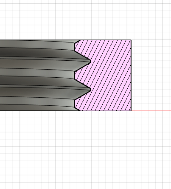Click empty grid area above the model
171x189 pixels.
pyautogui.click(x=85, y=20)
